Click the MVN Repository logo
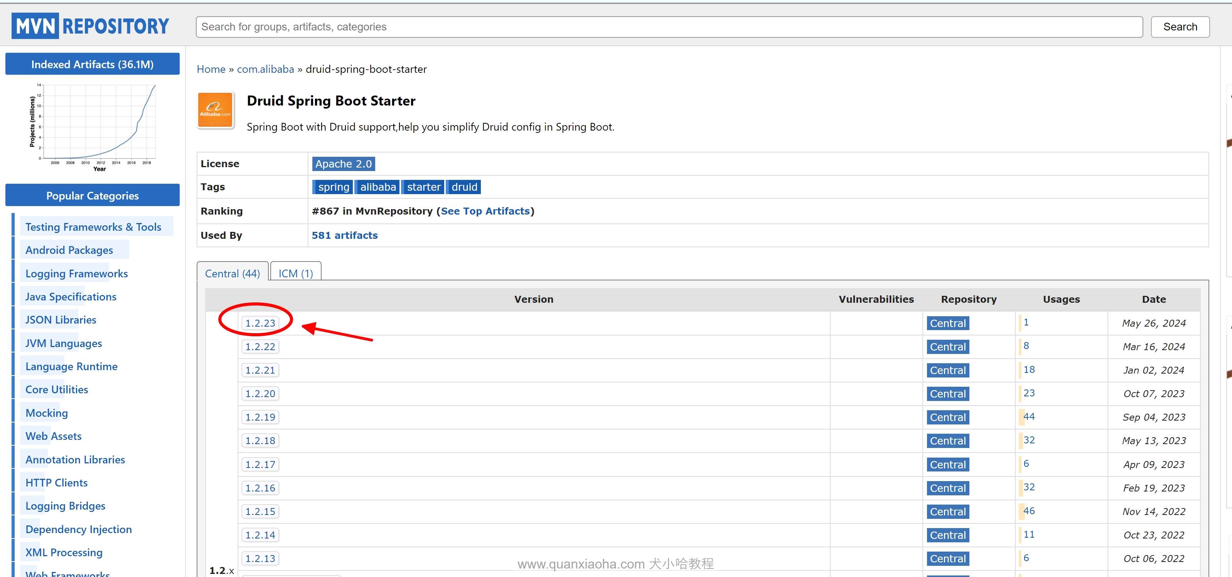1232x577 pixels. [x=90, y=26]
